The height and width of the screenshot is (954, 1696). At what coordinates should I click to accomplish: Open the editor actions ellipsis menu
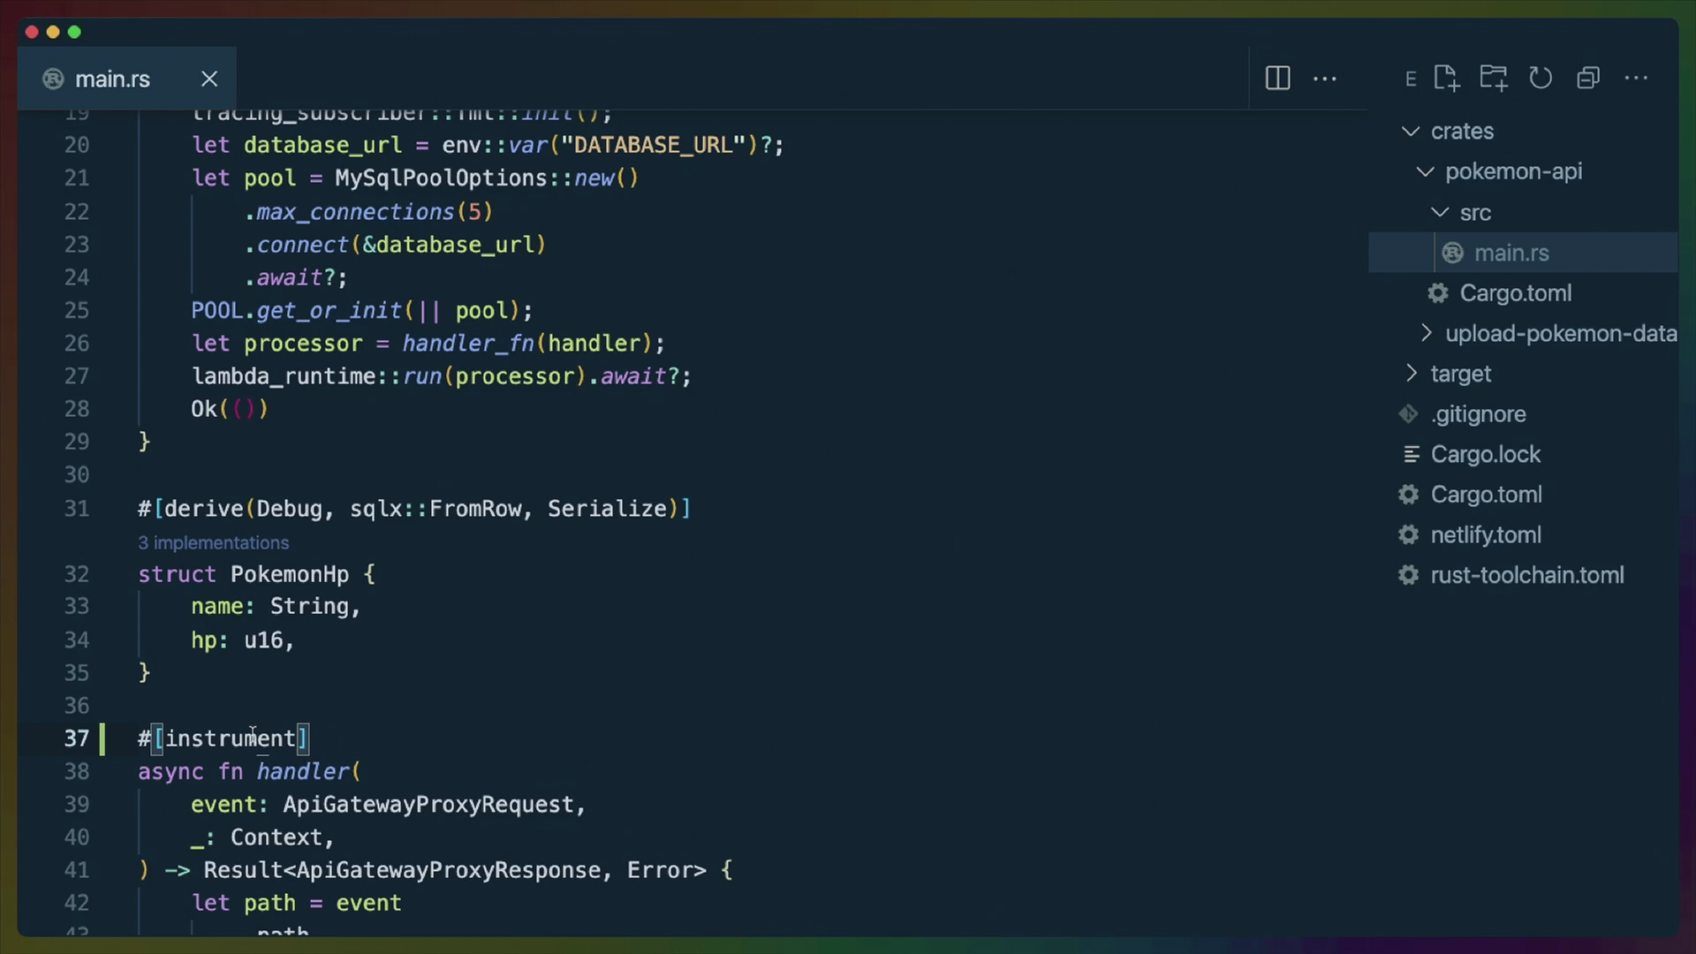[x=1326, y=79]
